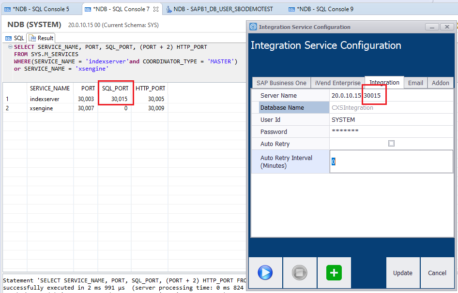Select the 30,007 port cell
Screen dimensions: 458x293
point(86,108)
